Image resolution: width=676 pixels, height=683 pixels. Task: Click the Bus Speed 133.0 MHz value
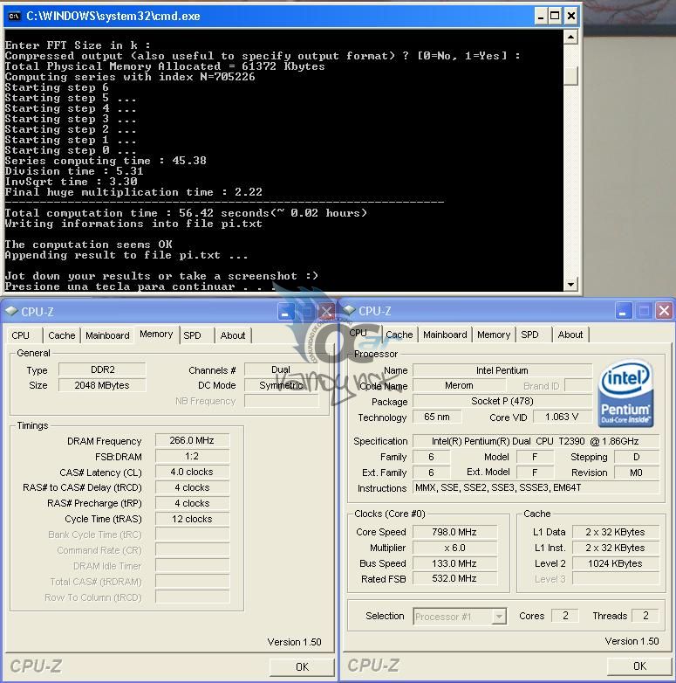[x=454, y=563]
